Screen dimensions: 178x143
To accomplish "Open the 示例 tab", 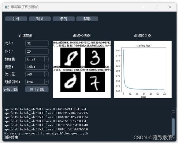I will point(64,19).
